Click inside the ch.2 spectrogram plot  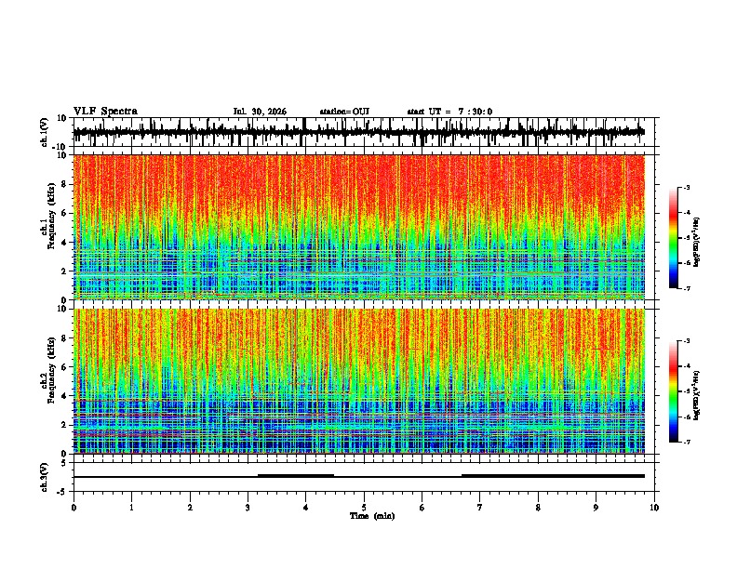point(359,381)
